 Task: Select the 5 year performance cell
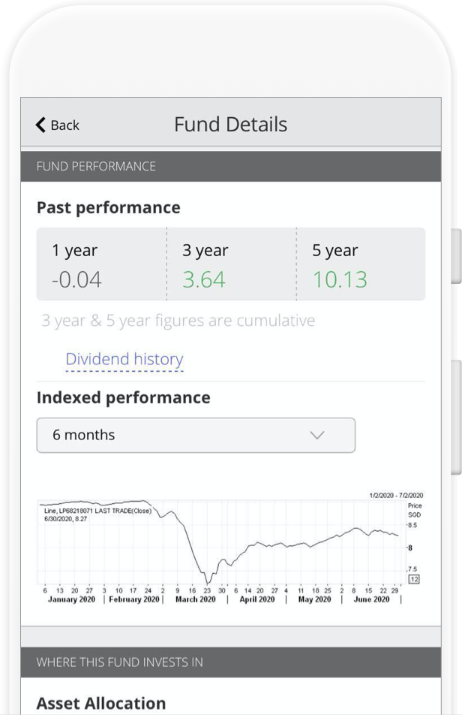coord(361,264)
